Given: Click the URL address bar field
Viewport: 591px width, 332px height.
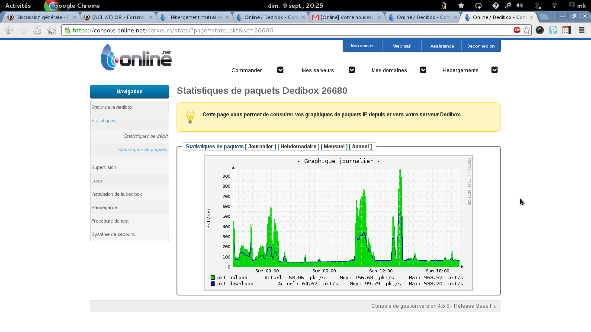Looking at the screenshot, I should click(286, 30).
